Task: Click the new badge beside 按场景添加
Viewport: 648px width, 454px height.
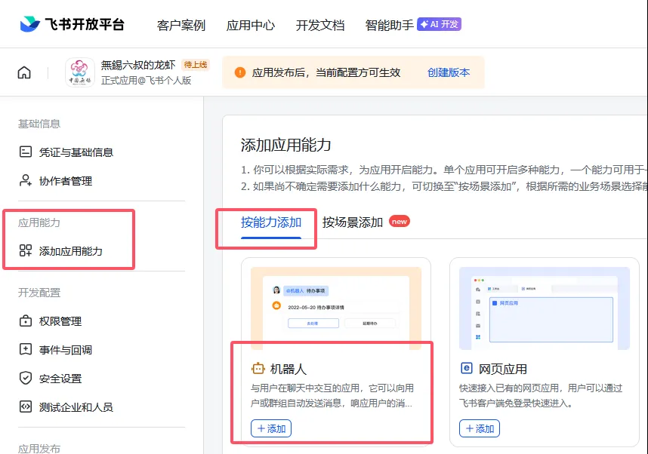Action: 400,222
